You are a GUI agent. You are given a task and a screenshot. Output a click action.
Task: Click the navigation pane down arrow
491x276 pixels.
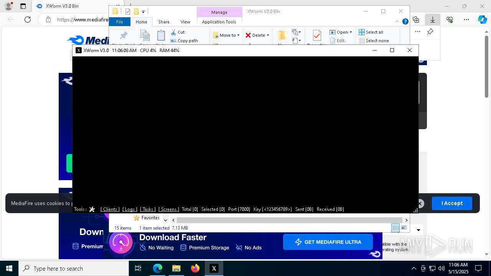pyautogui.click(x=166, y=220)
